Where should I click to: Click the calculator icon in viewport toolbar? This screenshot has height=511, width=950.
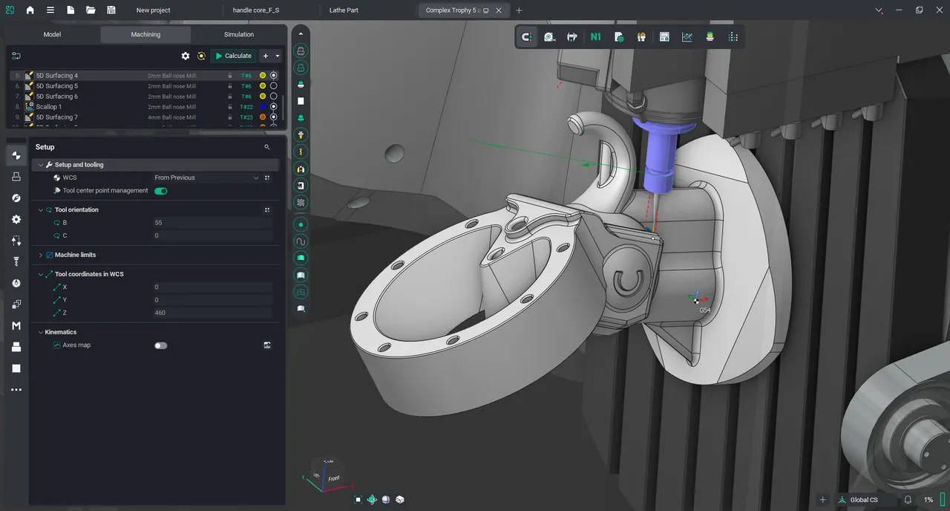click(664, 37)
